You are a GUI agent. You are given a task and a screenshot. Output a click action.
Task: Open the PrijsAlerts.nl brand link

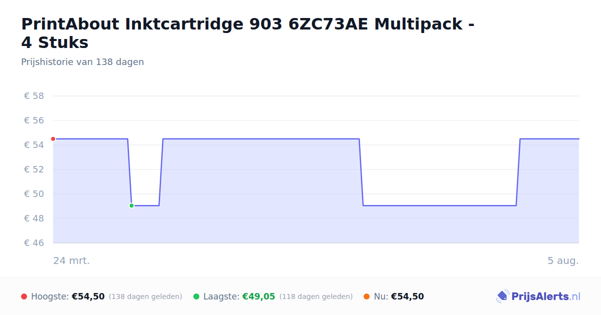538,296
